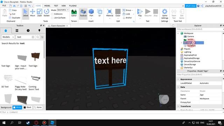Click Copy in the Clipboard group
Image resolution: width=224 pixels, height=126 pixels.
click(13, 10)
